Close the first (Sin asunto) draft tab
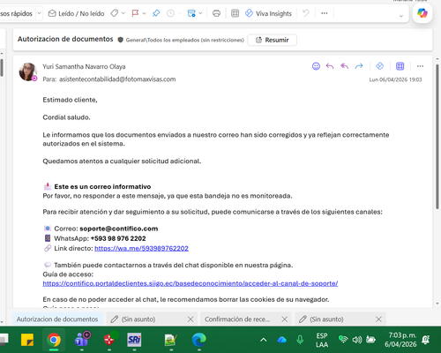Viewport: 441px width, 353px height. click(x=191, y=319)
